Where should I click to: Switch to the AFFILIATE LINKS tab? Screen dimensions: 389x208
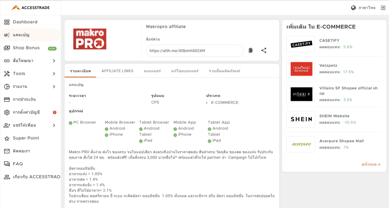point(117,70)
